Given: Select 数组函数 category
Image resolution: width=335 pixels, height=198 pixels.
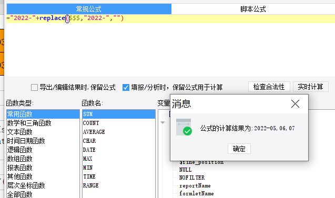Looking at the screenshot, I should [43, 159].
